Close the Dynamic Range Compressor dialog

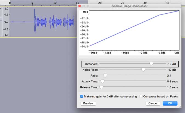(80, 6)
